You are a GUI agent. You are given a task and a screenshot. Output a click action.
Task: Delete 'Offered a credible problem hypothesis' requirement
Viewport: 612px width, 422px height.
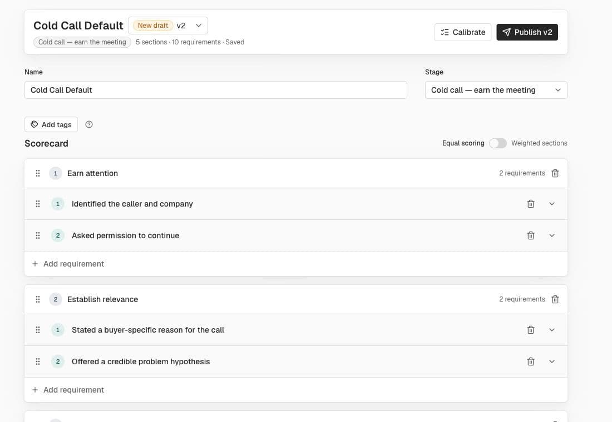point(530,361)
